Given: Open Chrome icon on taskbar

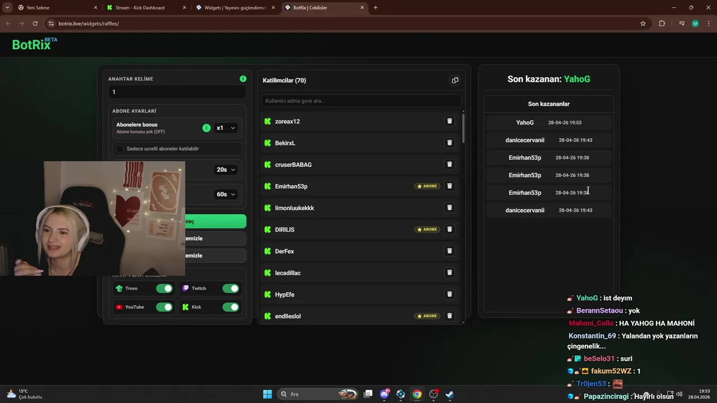Looking at the screenshot, I should [x=417, y=394].
